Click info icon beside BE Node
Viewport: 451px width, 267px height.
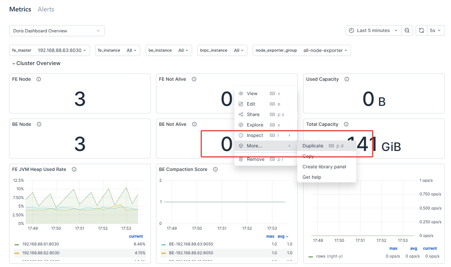pos(39,124)
